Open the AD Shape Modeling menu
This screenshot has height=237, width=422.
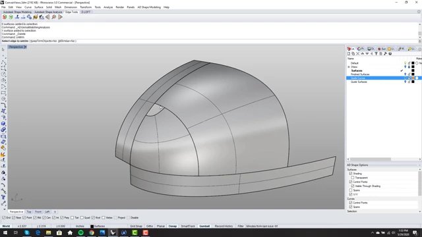pos(149,7)
